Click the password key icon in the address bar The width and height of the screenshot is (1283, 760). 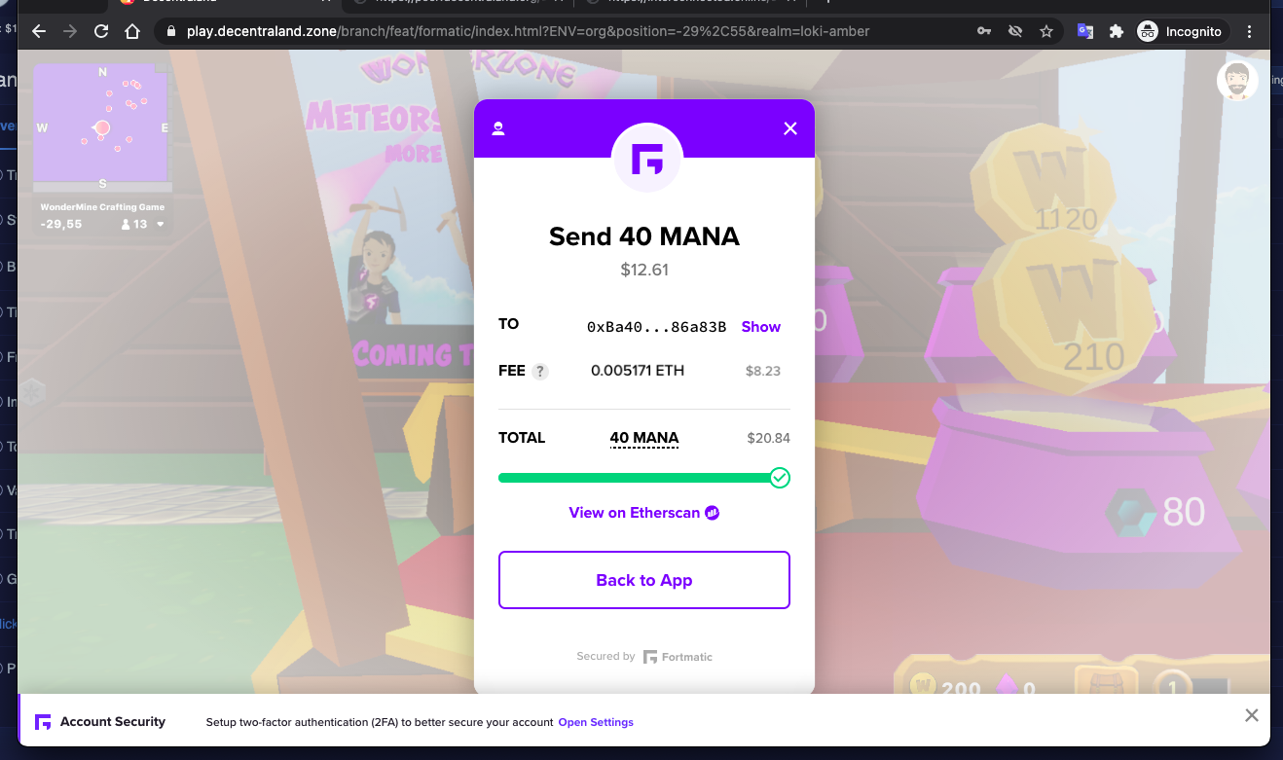pos(984,31)
